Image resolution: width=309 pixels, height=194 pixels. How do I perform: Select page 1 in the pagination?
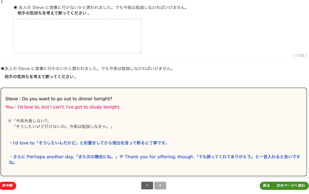[147, 185]
